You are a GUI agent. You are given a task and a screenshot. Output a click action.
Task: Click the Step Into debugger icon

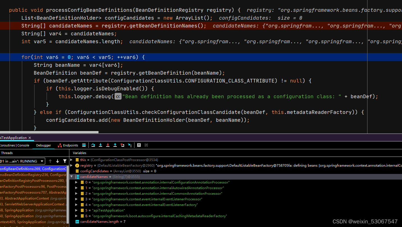[100, 145]
